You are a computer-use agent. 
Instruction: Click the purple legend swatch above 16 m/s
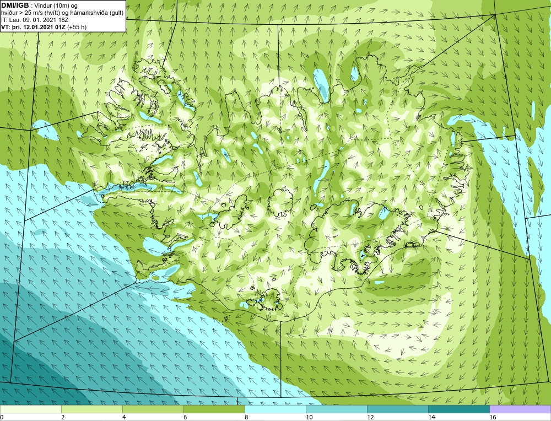pyautogui.click(x=520, y=409)
